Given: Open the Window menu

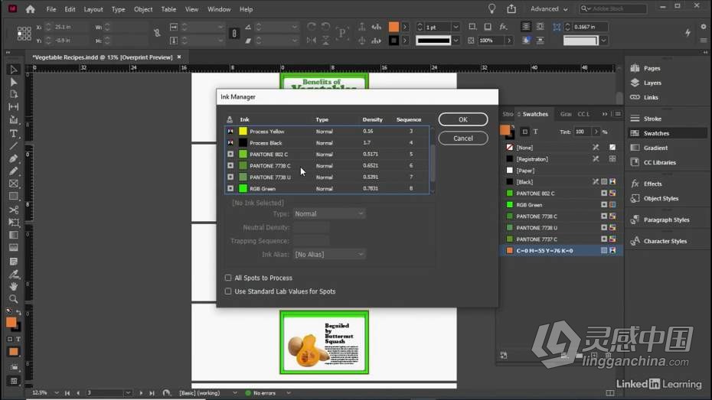Looking at the screenshot, I should pyautogui.click(x=219, y=9).
